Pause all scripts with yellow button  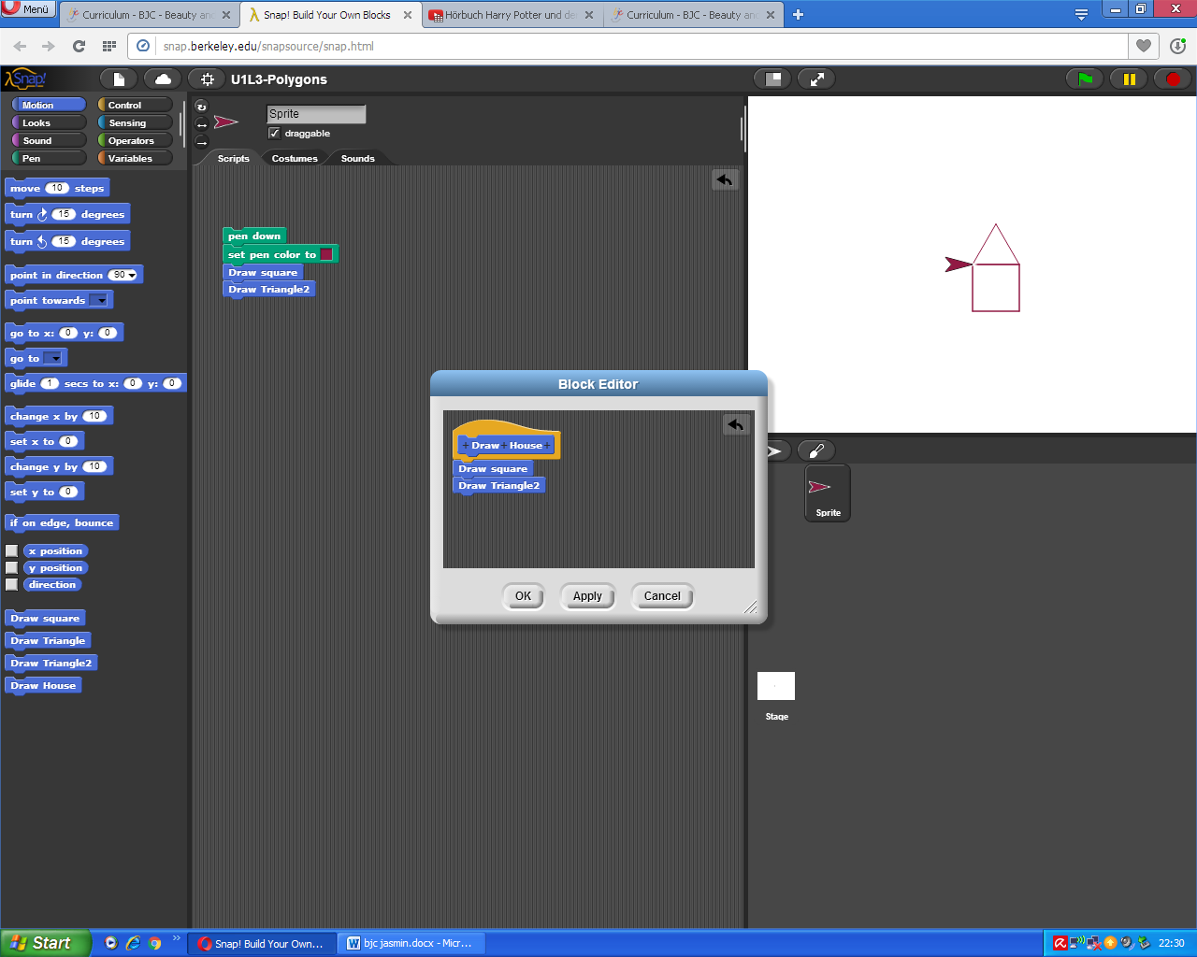pos(1129,79)
